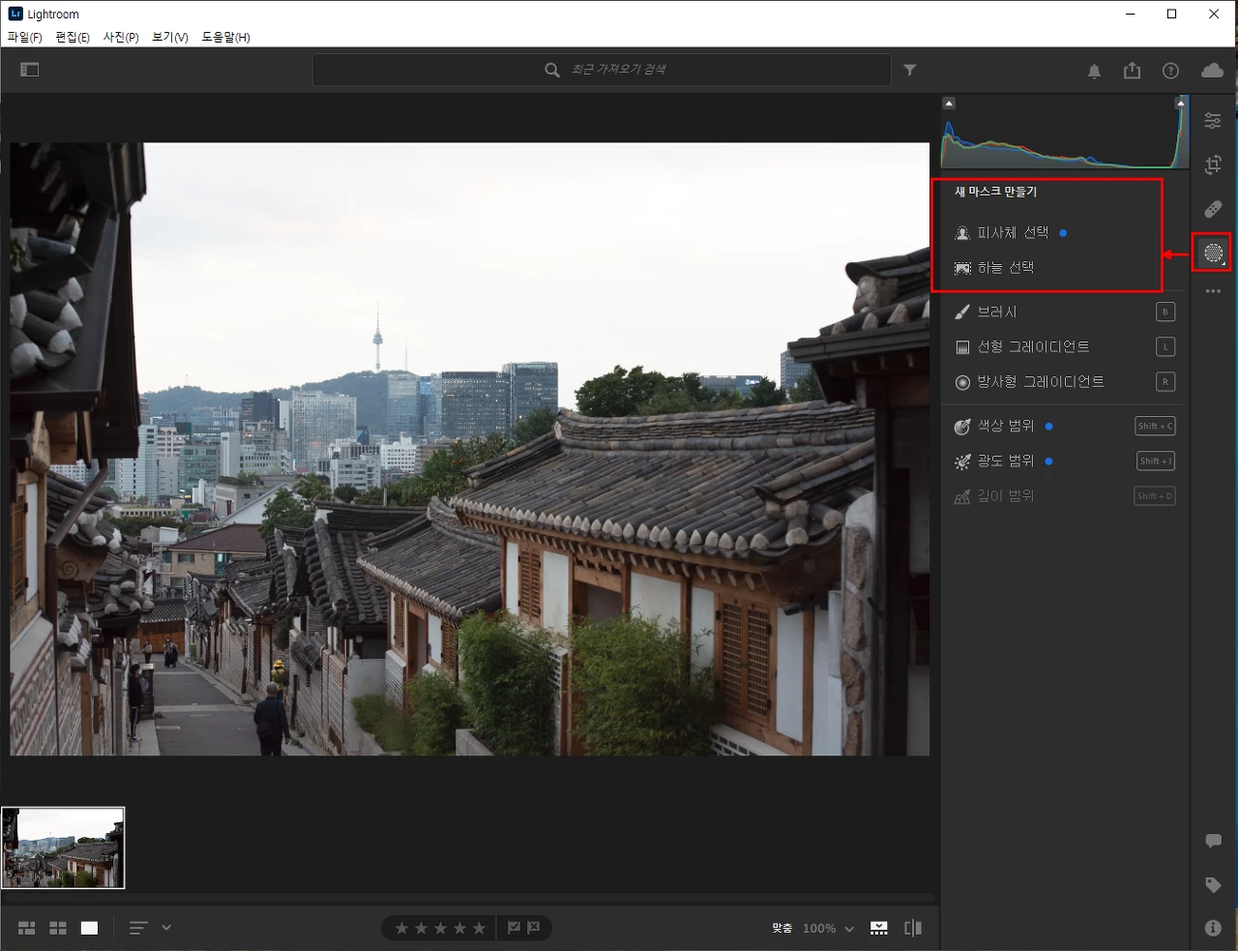Expand the zoom percentage dropdown
1238x951 pixels.
(849, 929)
